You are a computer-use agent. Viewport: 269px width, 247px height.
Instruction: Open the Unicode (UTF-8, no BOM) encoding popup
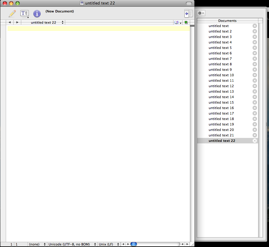(72, 244)
